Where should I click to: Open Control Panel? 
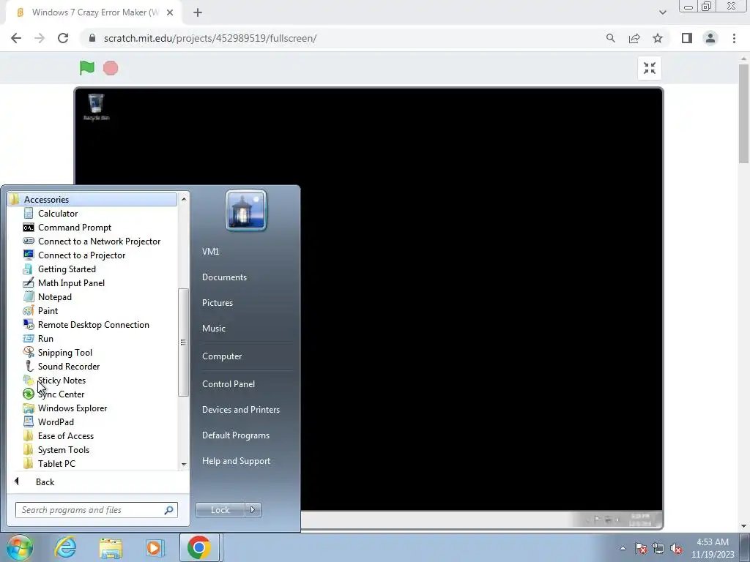tap(229, 383)
